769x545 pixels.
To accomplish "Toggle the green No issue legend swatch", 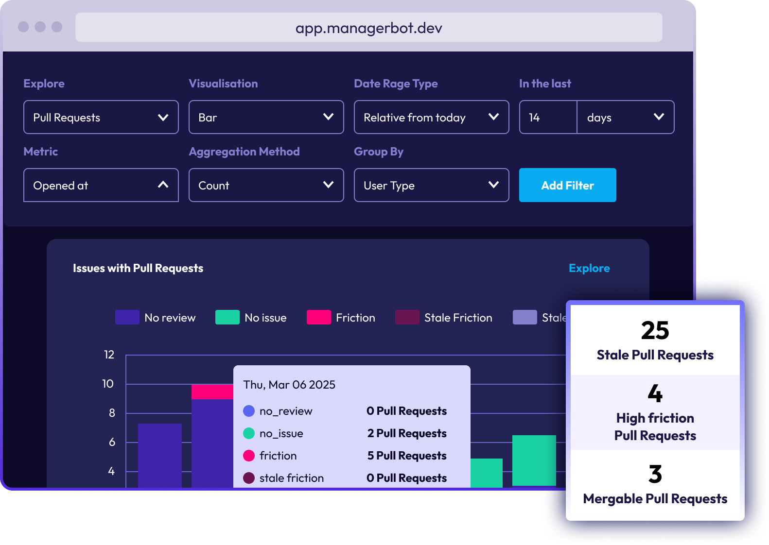I will (227, 317).
